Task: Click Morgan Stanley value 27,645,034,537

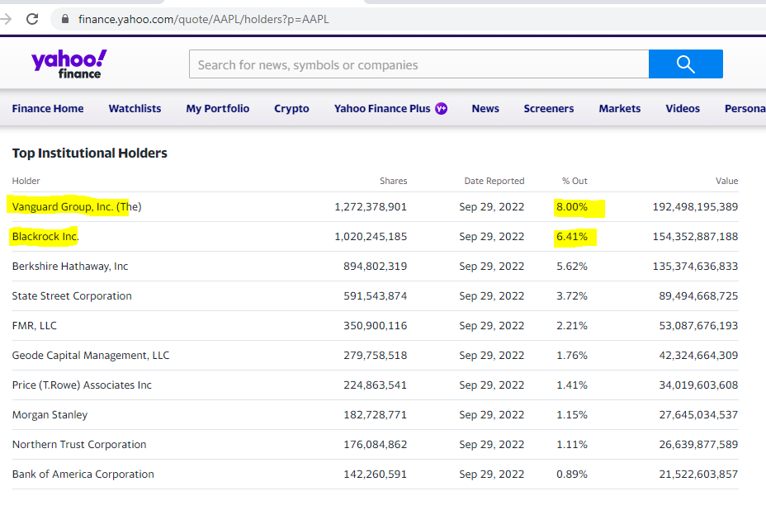Action: coord(698,415)
